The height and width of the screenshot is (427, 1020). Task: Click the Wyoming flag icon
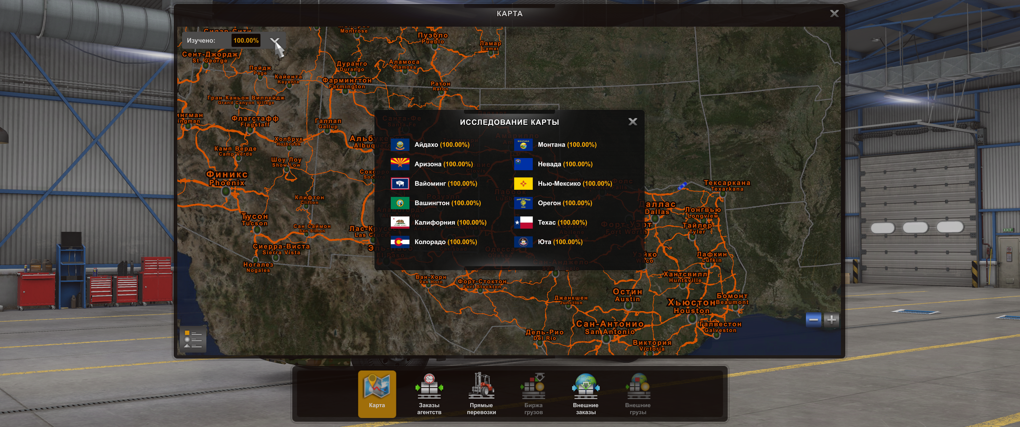click(x=400, y=183)
